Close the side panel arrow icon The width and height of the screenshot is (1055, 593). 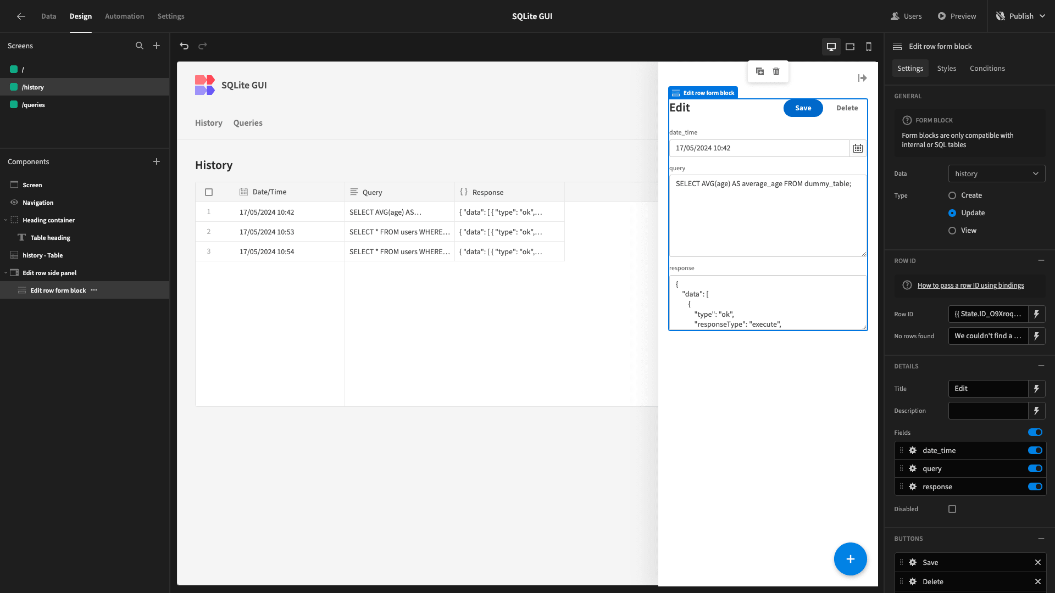(863, 79)
